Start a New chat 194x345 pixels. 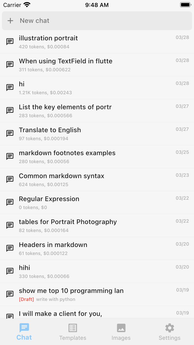(x=35, y=21)
